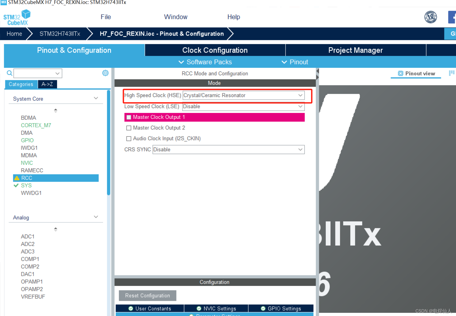
Task: Select WWDG1 in the list
Action: click(31, 193)
